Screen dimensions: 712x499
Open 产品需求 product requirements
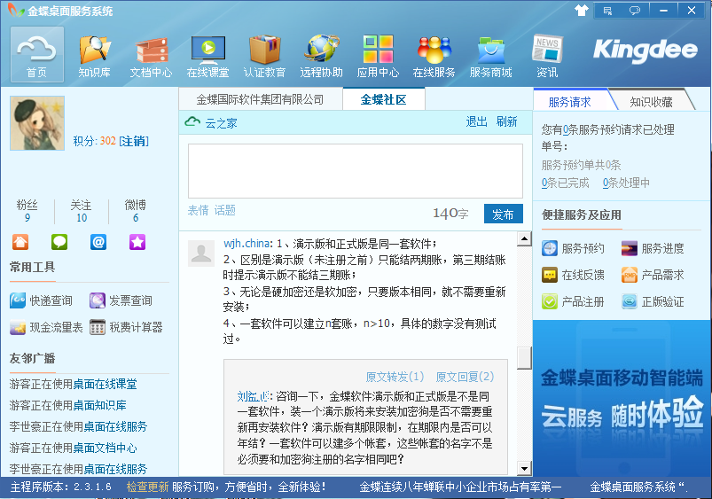coord(653,275)
